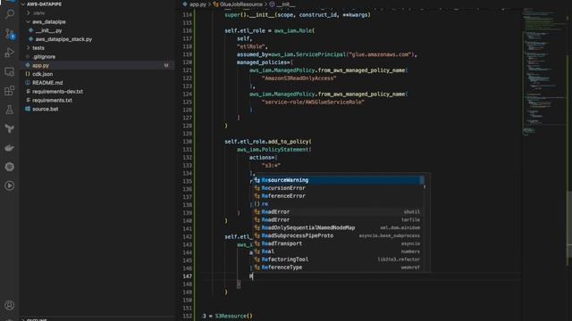Open requirements-dev.txt file
Viewport: 572px width, 321px height.
click(x=57, y=91)
